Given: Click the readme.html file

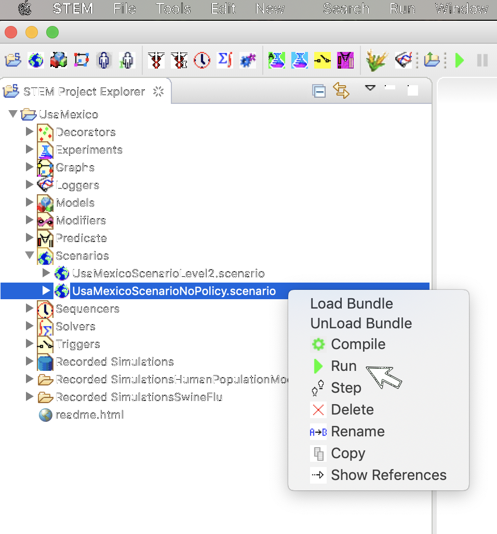Looking at the screenshot, I should click(x=89, y=415).
